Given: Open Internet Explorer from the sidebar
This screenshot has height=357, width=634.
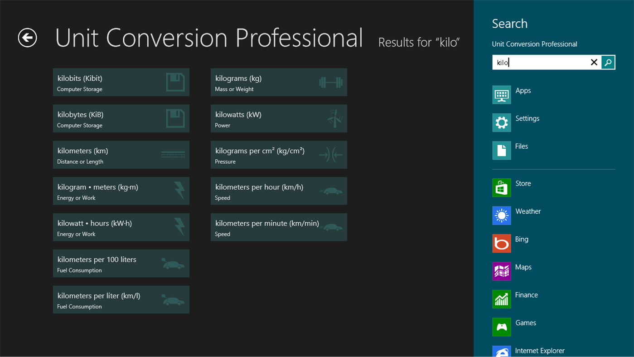Looking at the screenshot, I should [501, 351].
